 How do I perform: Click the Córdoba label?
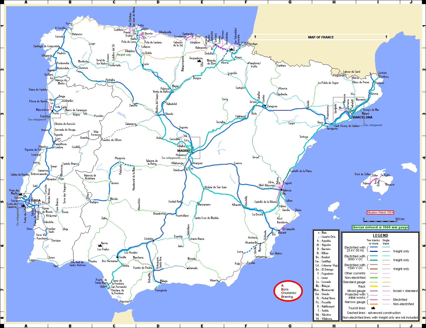click(x=149, y=239)
